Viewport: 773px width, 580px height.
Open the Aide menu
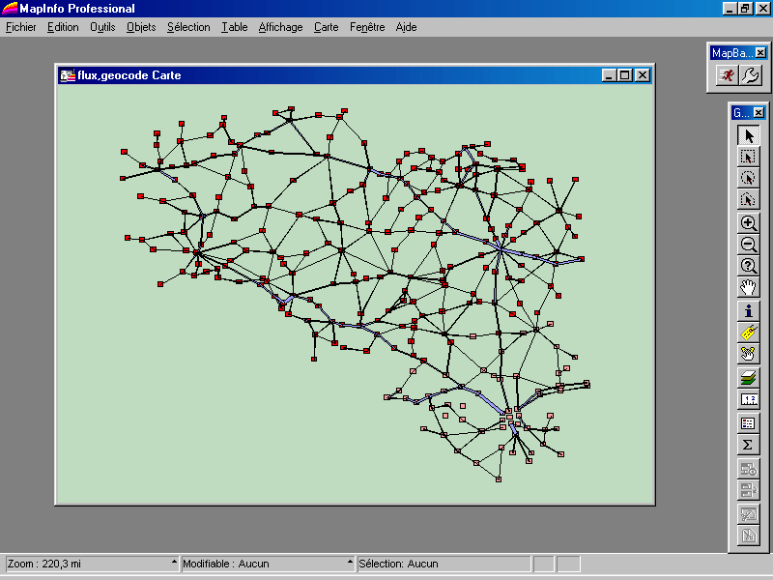pyautogui.click(x=406, y=27)
